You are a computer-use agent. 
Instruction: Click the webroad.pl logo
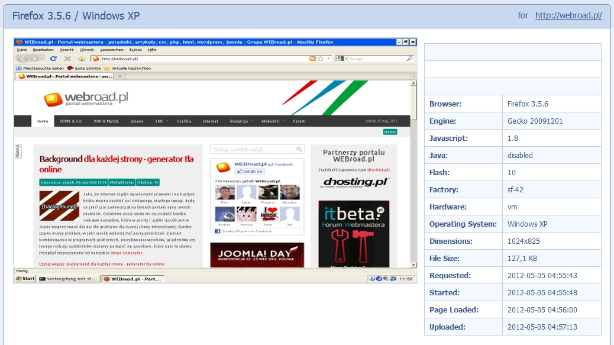coord(86,99)
